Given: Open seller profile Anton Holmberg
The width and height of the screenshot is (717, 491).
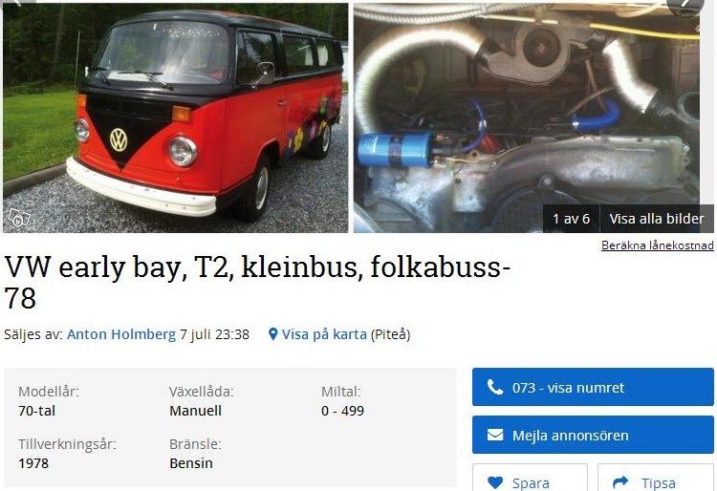Looking at the screenshot, I should point(121,334).
